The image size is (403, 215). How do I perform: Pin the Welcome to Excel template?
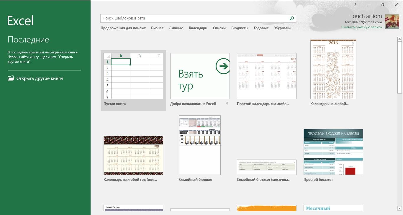227,104
